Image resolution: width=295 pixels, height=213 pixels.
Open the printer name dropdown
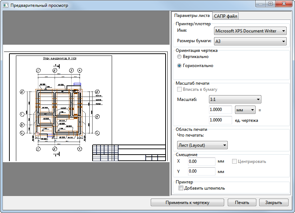250,31
